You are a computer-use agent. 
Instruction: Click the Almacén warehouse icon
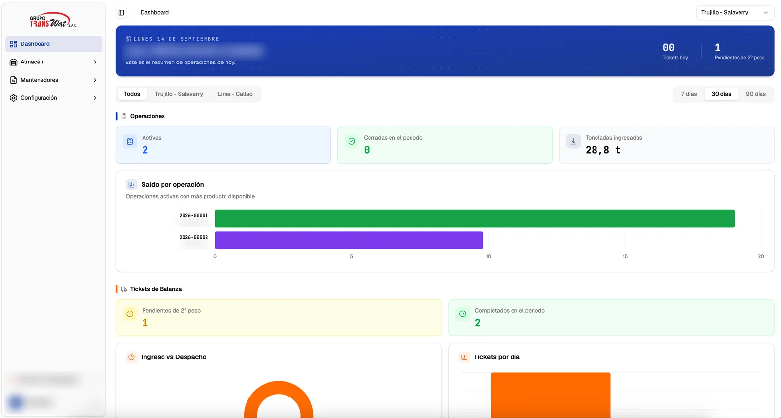(x=14, y=62)
